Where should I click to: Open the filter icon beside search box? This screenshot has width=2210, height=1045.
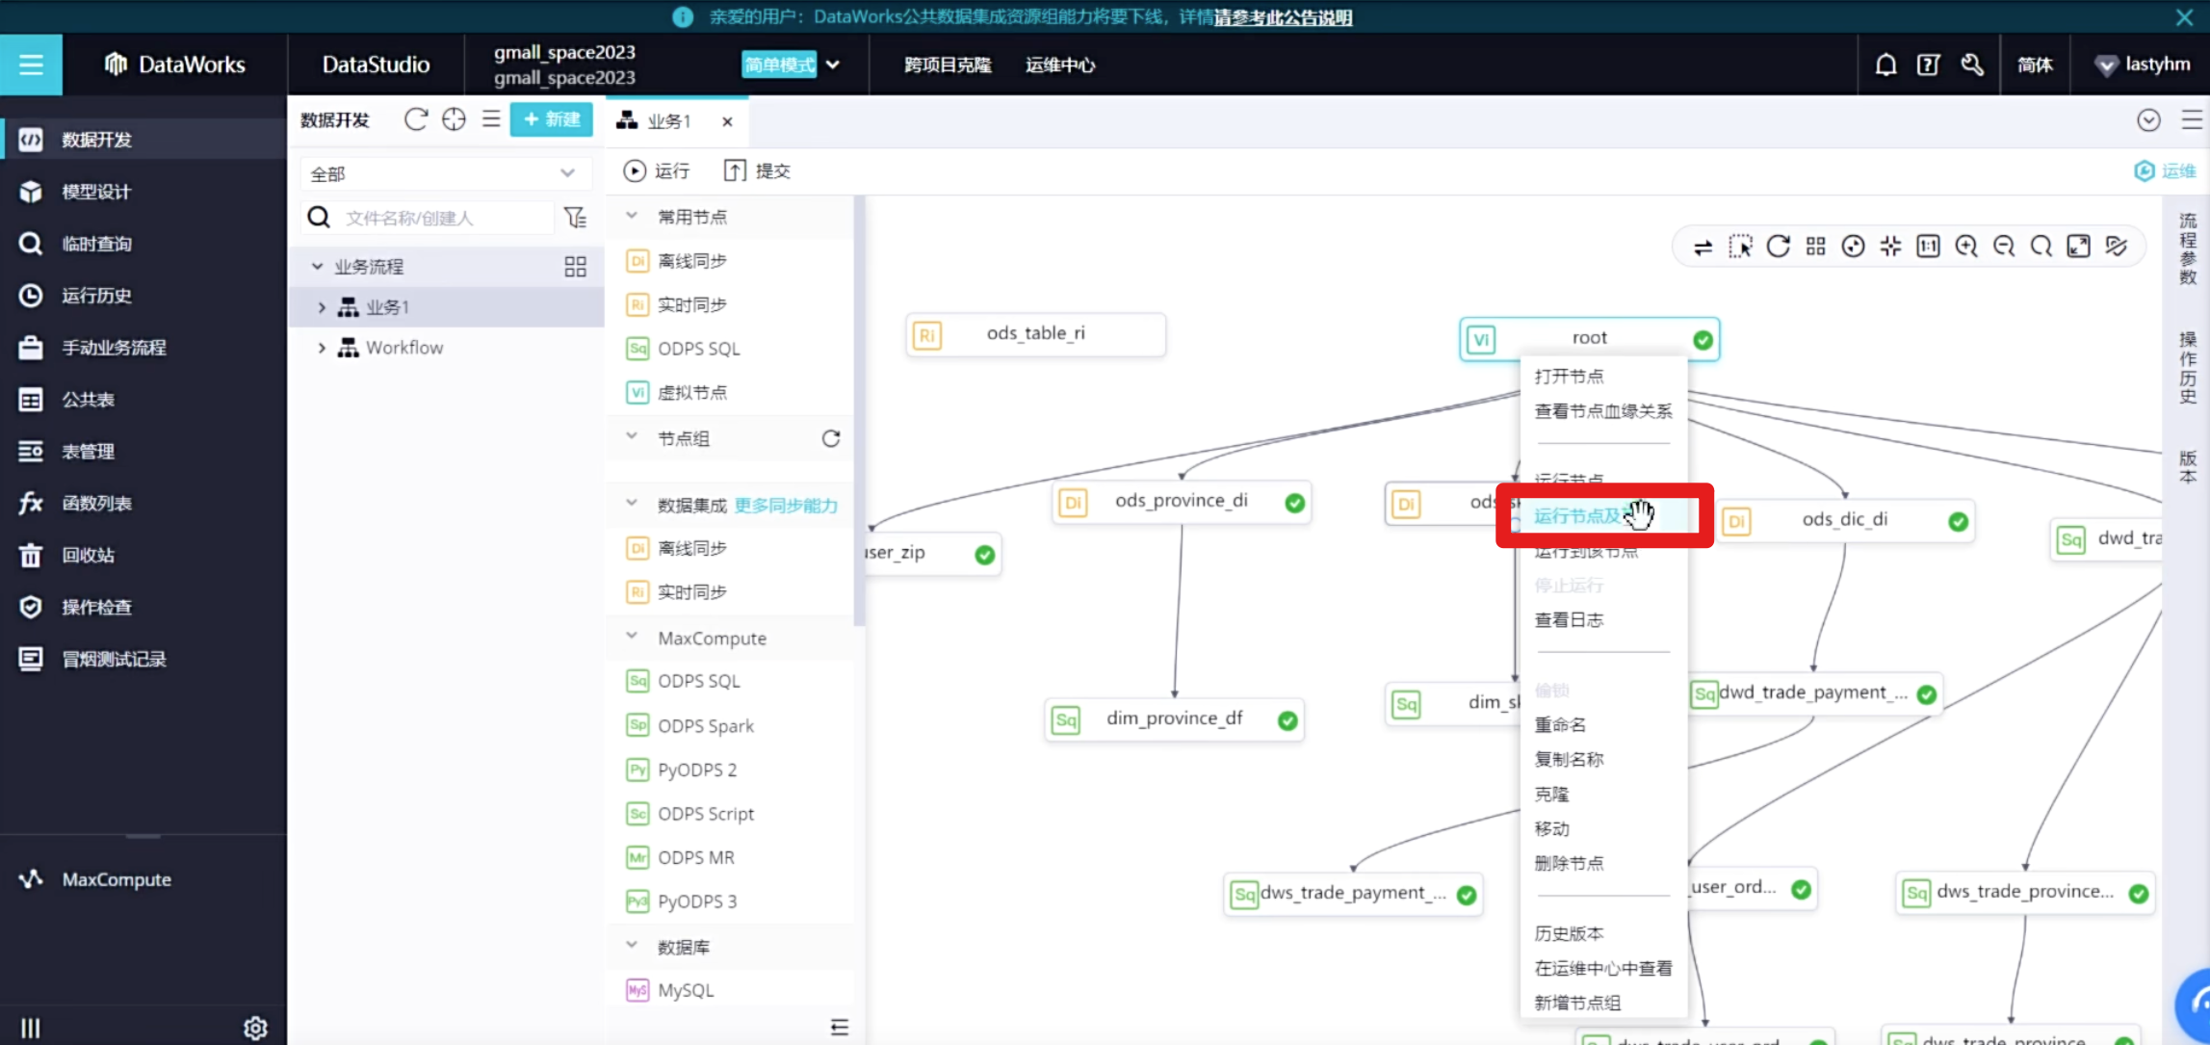click(x=575, y=218)
